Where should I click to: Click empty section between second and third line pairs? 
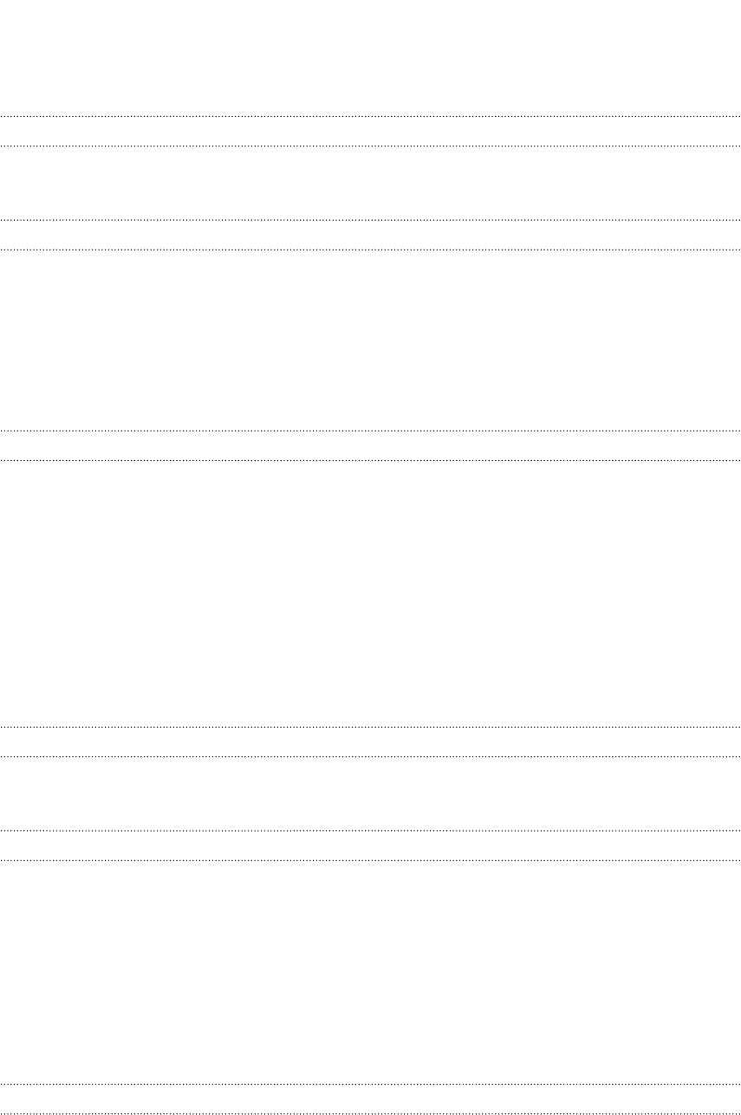pyautogui.click(x=370, y=340)
